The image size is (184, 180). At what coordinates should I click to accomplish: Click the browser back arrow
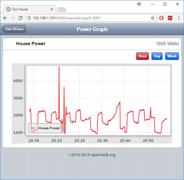5,18
